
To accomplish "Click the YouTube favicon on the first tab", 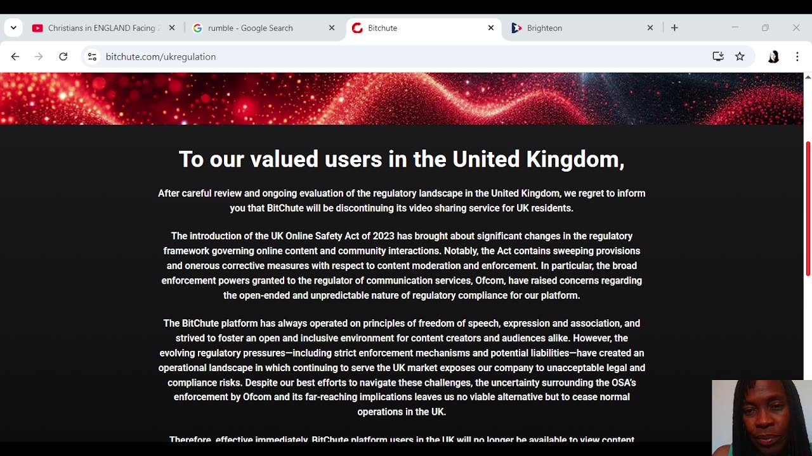I will point(37,28).
